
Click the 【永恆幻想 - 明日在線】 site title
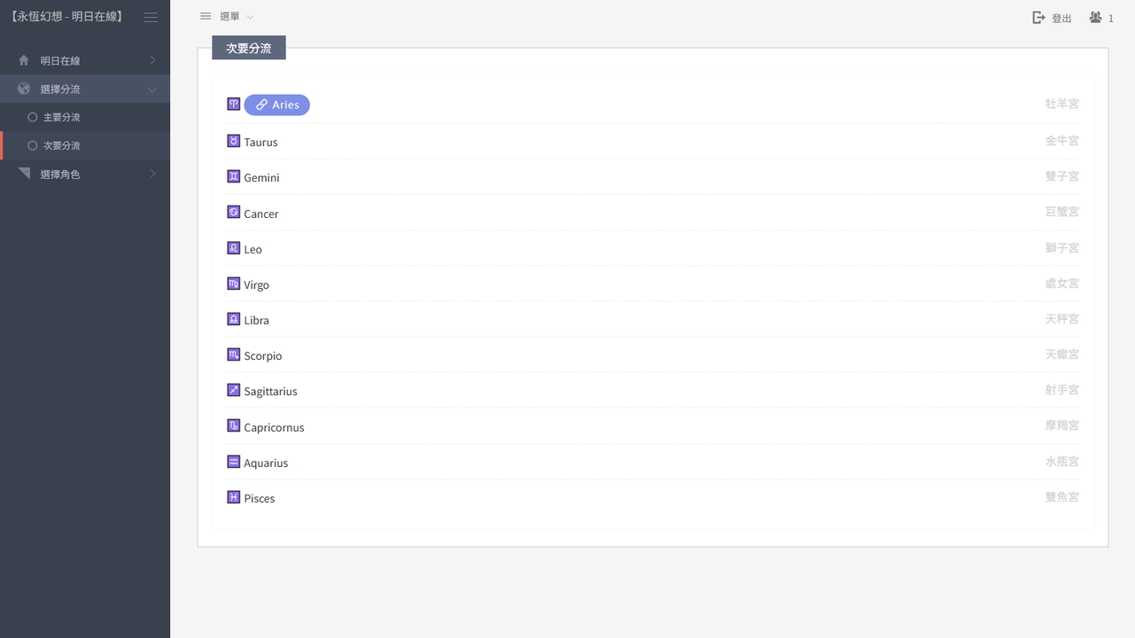(67, 17)
